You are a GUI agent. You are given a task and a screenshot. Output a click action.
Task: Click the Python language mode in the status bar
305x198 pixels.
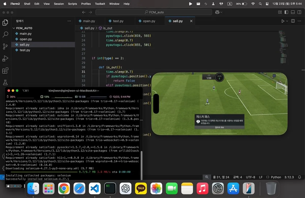click(x=276, y=177)
